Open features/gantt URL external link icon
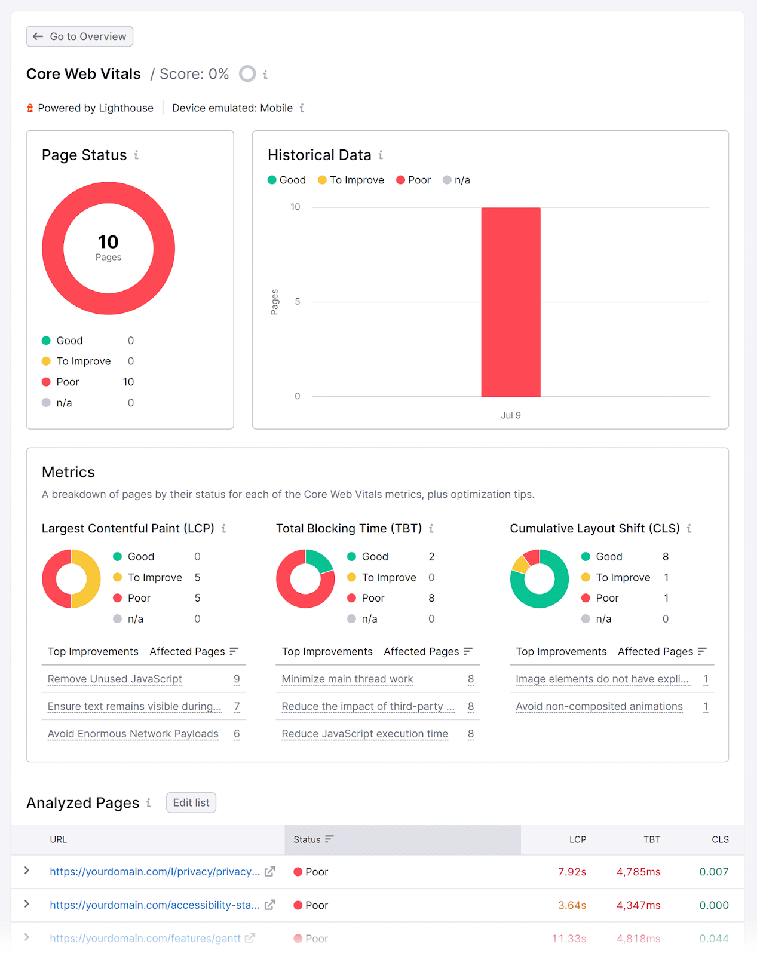This screenshot has width=757, height=956. 250,938
